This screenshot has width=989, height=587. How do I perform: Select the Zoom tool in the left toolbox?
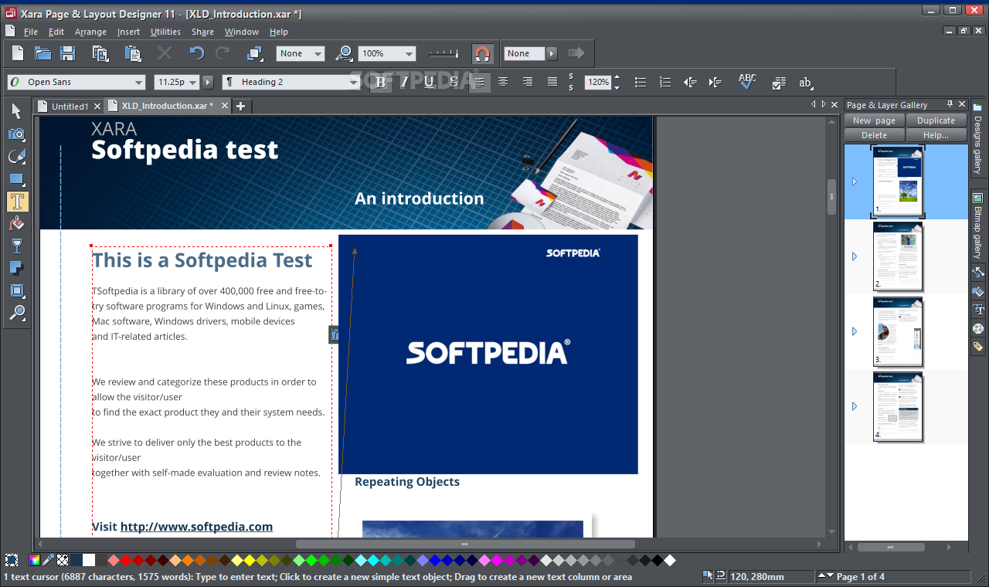17,313
